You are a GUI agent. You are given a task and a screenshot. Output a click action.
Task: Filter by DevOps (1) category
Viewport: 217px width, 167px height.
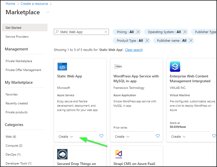[x=13, y=154]
